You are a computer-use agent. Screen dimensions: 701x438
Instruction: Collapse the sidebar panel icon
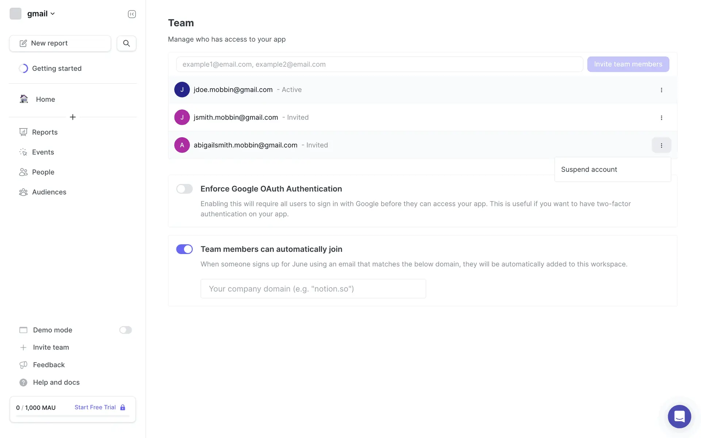coord(132,14)
